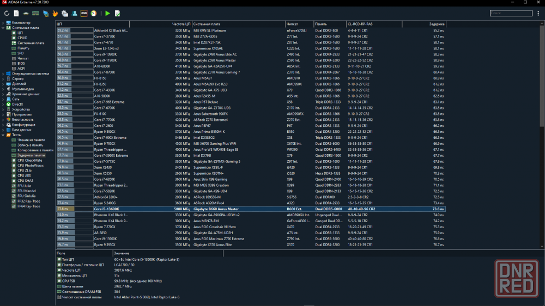Viewport: 545px width, 306px height.
Task: Open the FP32 Ray-Trace benchmark
Action: (x=29, y=201)
